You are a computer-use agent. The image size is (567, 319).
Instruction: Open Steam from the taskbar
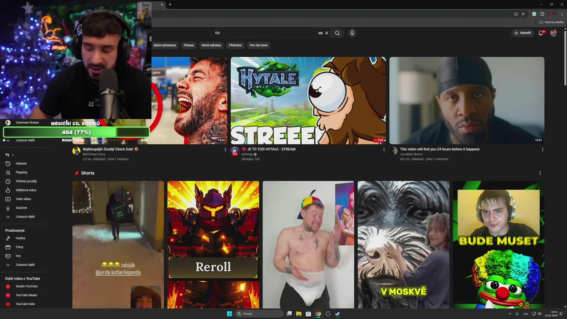[337, 314]
